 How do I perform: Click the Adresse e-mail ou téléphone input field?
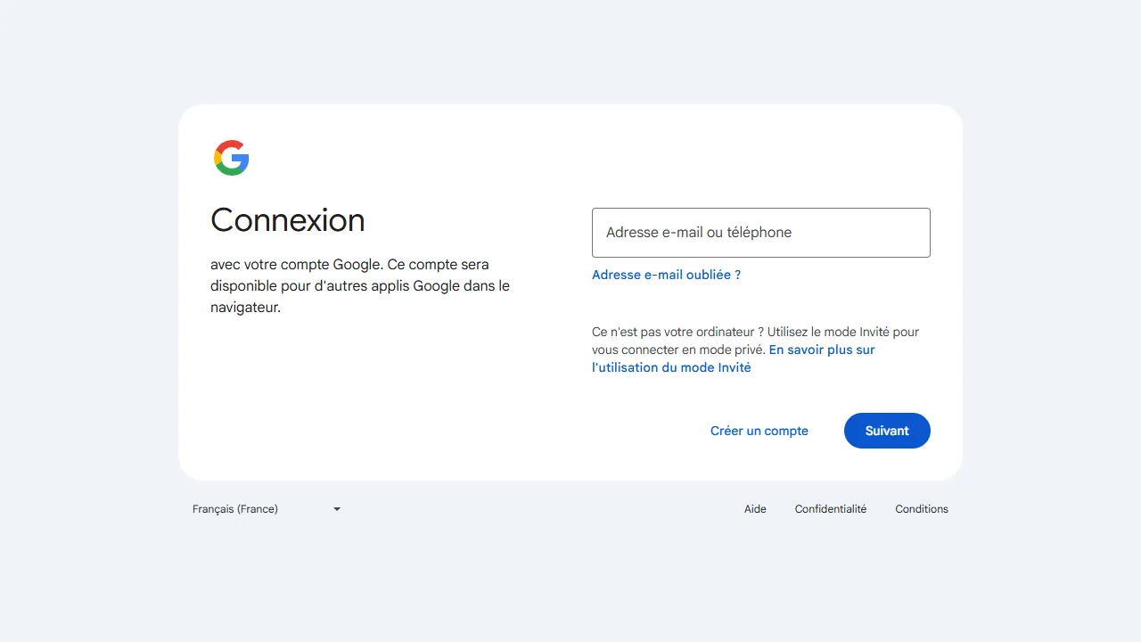[760, 233]
